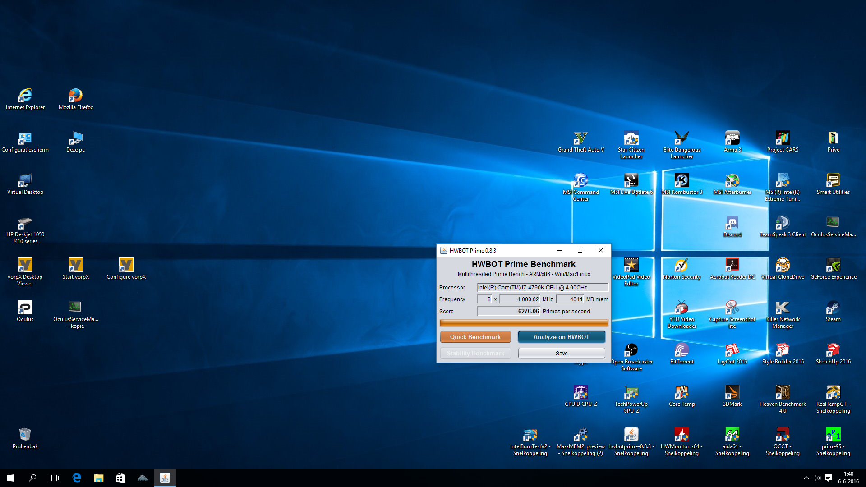The width and height of the screenshot is (866, 487).
Task: Select the Norton Security icon
Action: pyautogui.click(x=682, y=269)
